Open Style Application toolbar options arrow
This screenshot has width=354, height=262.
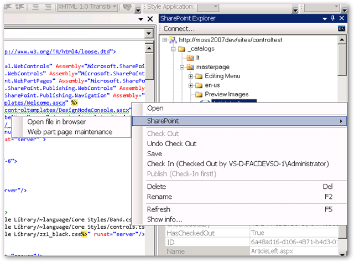pyautogui.click(x=295, y=10)
